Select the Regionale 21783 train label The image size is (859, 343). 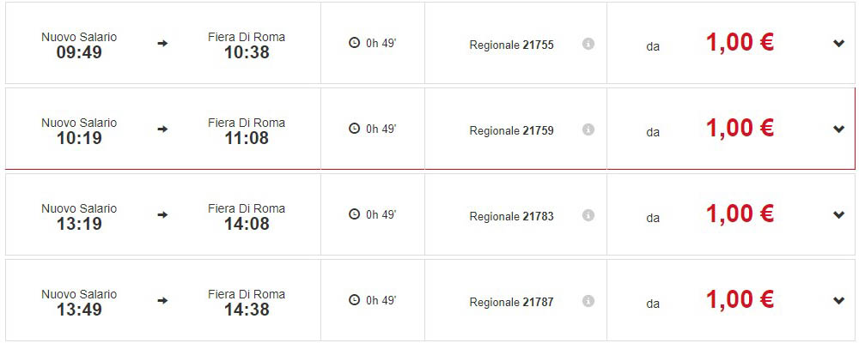(x=511, y=216)
